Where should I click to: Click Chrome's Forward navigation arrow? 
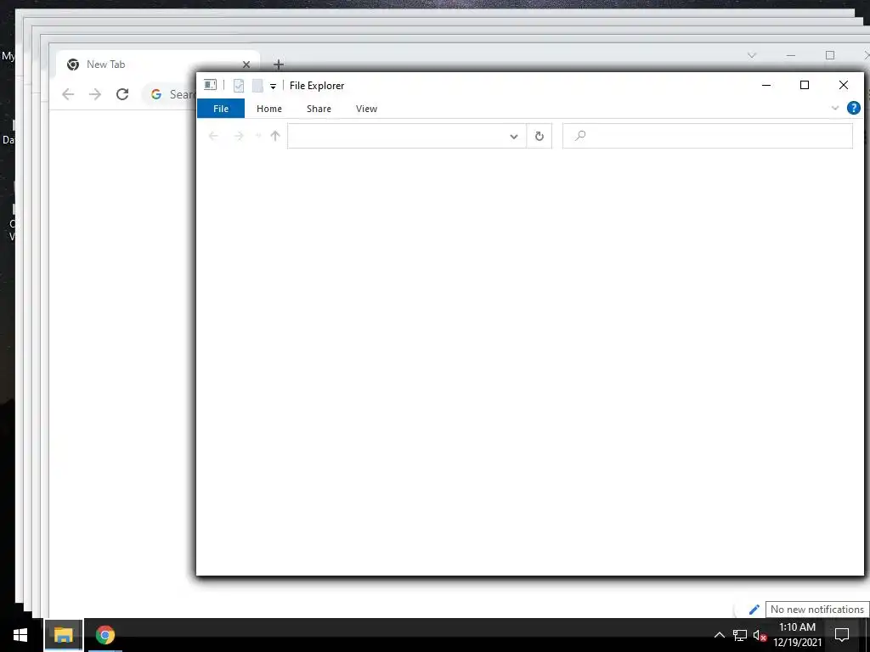coord(95,94)
